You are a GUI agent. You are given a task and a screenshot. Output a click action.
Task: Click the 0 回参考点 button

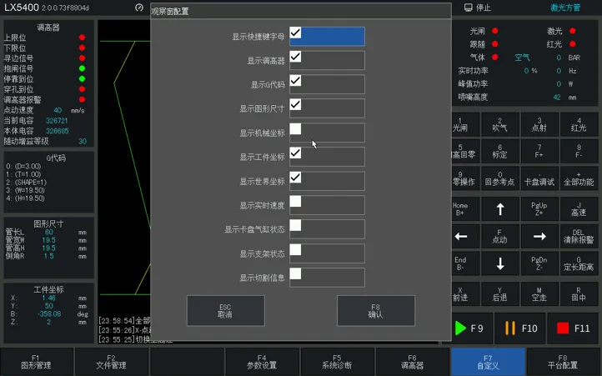500,178
